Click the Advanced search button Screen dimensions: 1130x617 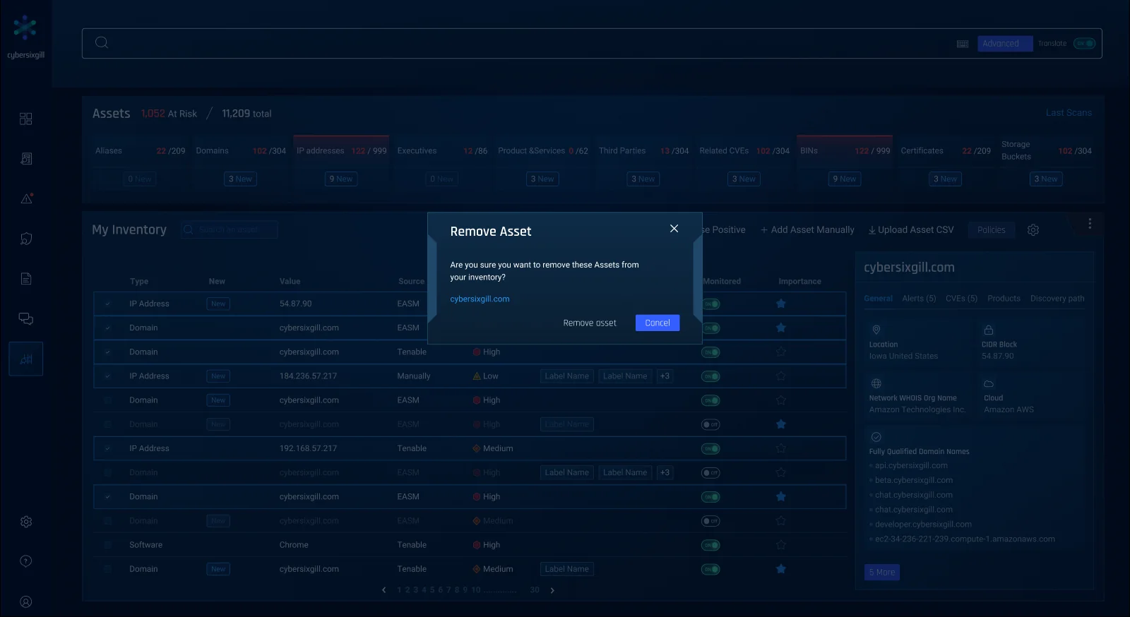tap(1005, 44)
